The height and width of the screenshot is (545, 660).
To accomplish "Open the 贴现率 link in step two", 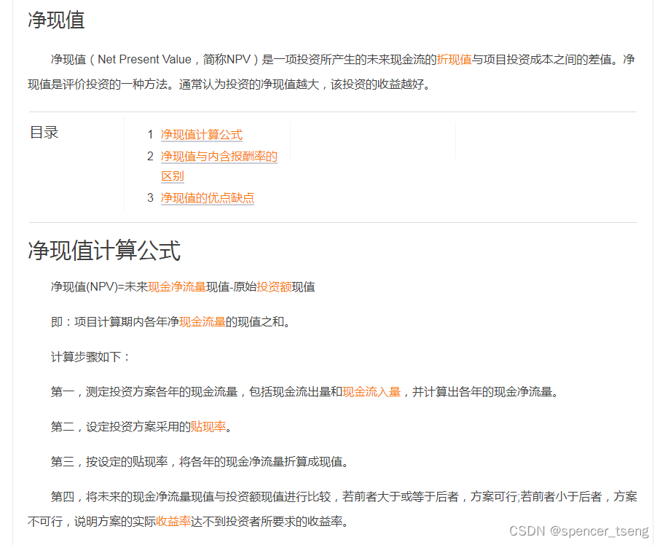I will point(208,427).
